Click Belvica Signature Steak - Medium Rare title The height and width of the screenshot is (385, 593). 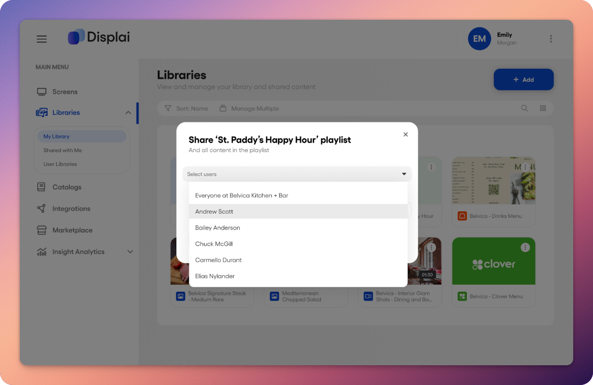click(217, 297)
